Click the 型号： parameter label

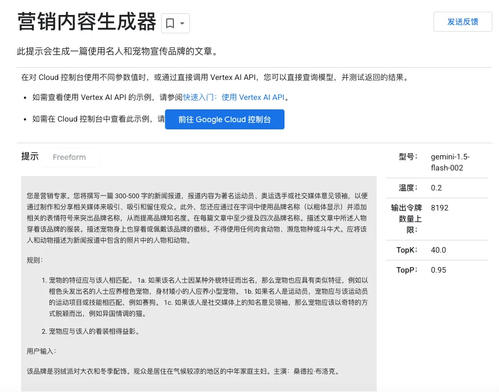408,157
